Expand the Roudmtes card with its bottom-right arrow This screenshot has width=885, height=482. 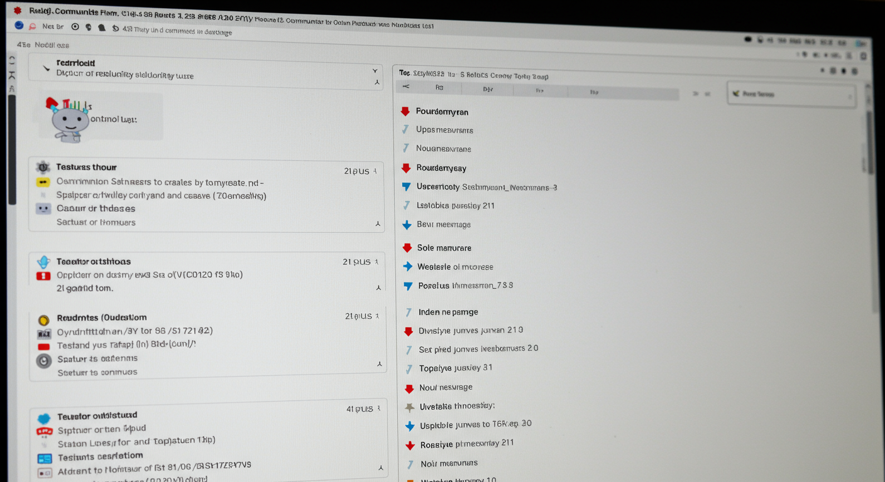pyautogui.click(x=380, y=364)
